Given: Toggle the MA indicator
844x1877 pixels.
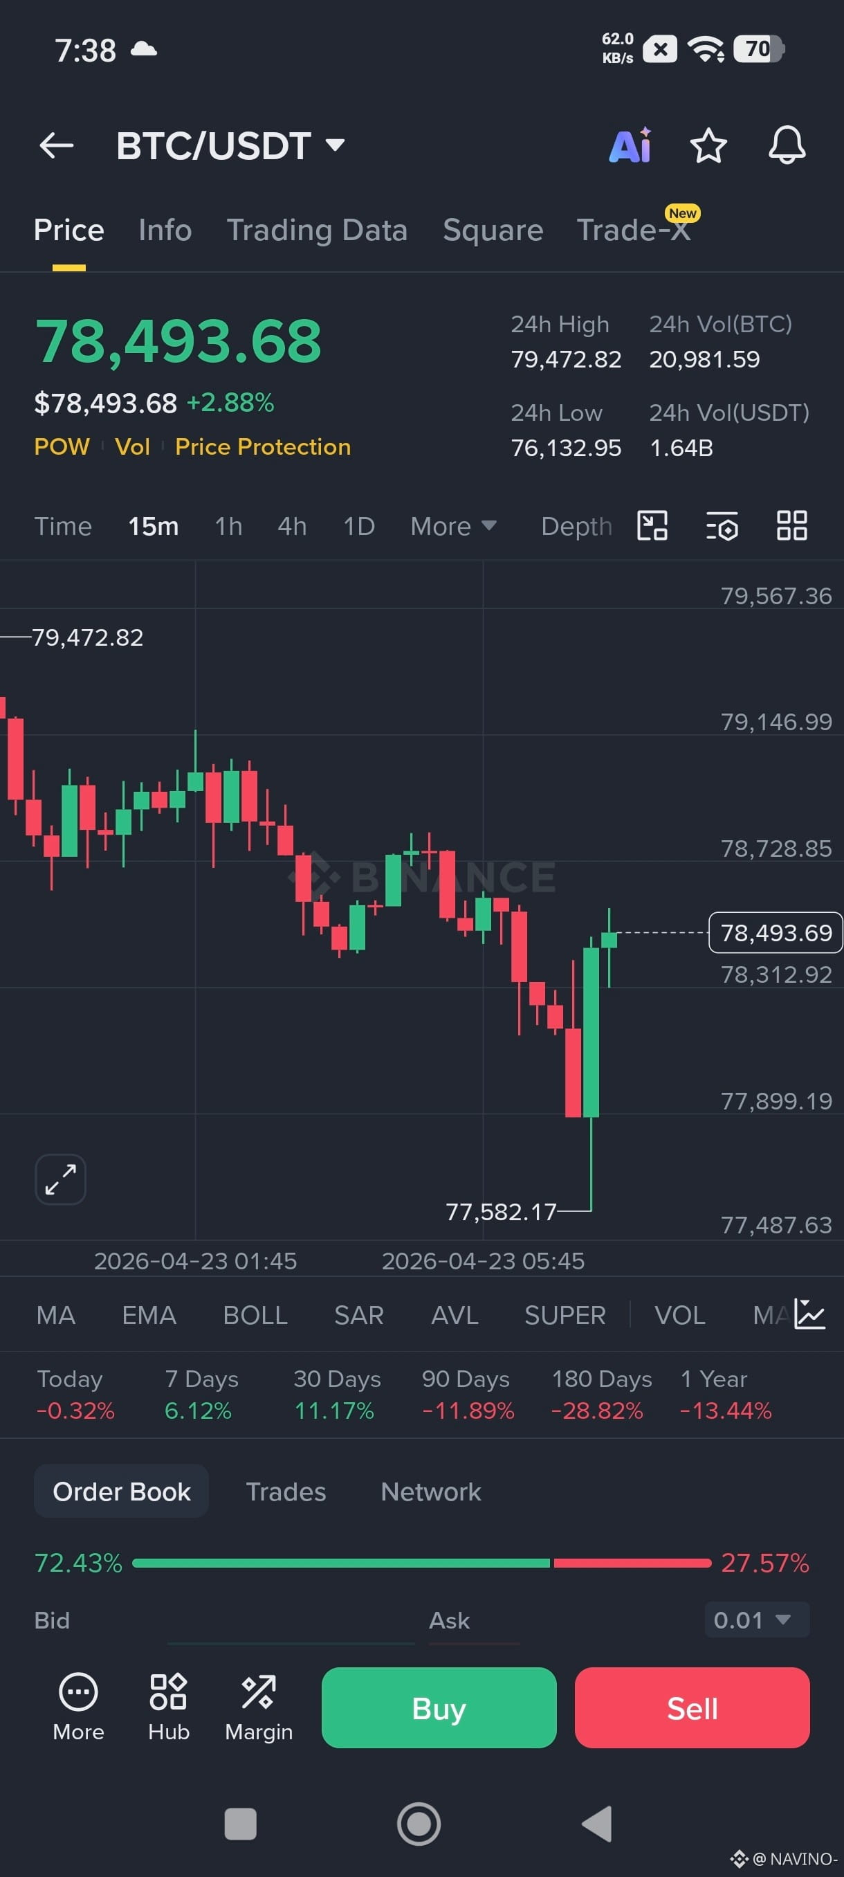Looking at the screenshot, I should 56,1315.
